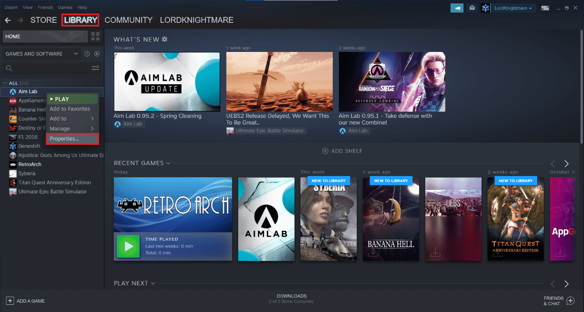Open Ultimate Epic Battle Simulator news tag
Image resolution: width=584 pixels, height=312 pixels.
coord(266,131)
